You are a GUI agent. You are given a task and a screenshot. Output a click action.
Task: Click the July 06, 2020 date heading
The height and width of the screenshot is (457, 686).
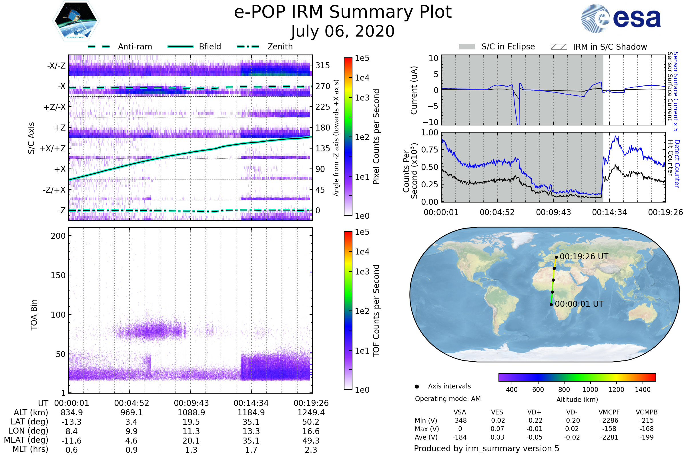click(x=343, y=31)
